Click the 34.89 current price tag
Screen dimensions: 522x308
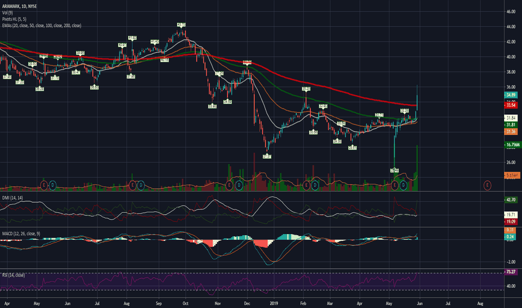tap(511, 95)
